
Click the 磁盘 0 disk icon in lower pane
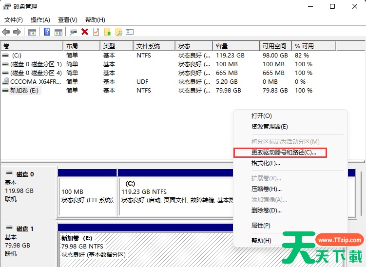tap(9, 173)
